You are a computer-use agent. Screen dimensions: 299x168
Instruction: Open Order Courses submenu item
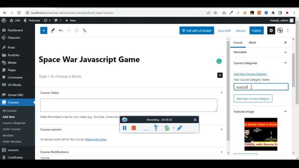[x=12, y=129]
